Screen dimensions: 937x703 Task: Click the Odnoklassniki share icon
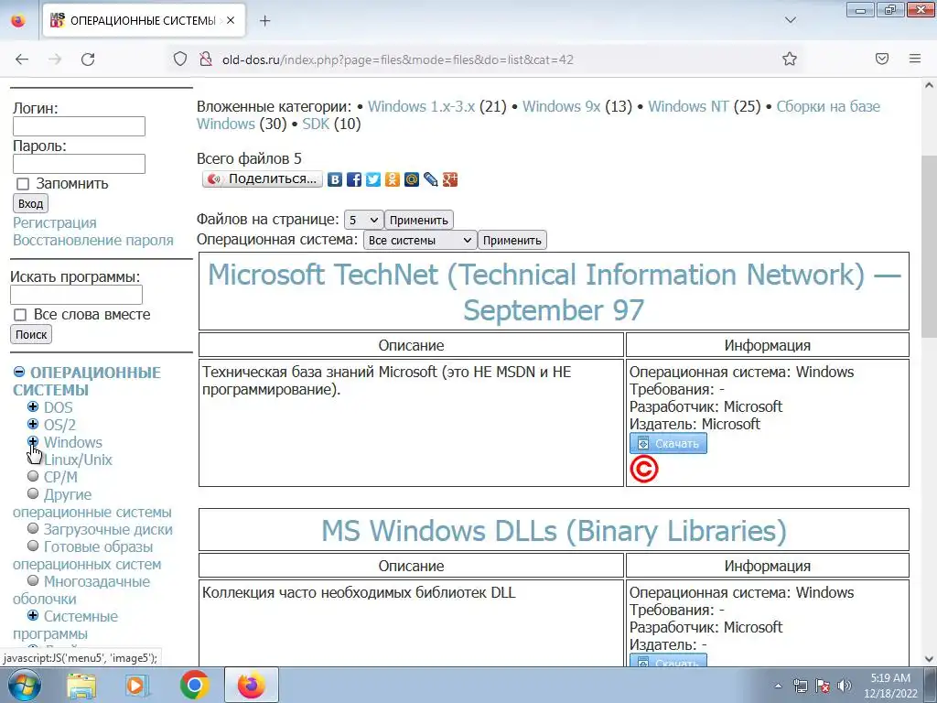[x=393, y=179]
